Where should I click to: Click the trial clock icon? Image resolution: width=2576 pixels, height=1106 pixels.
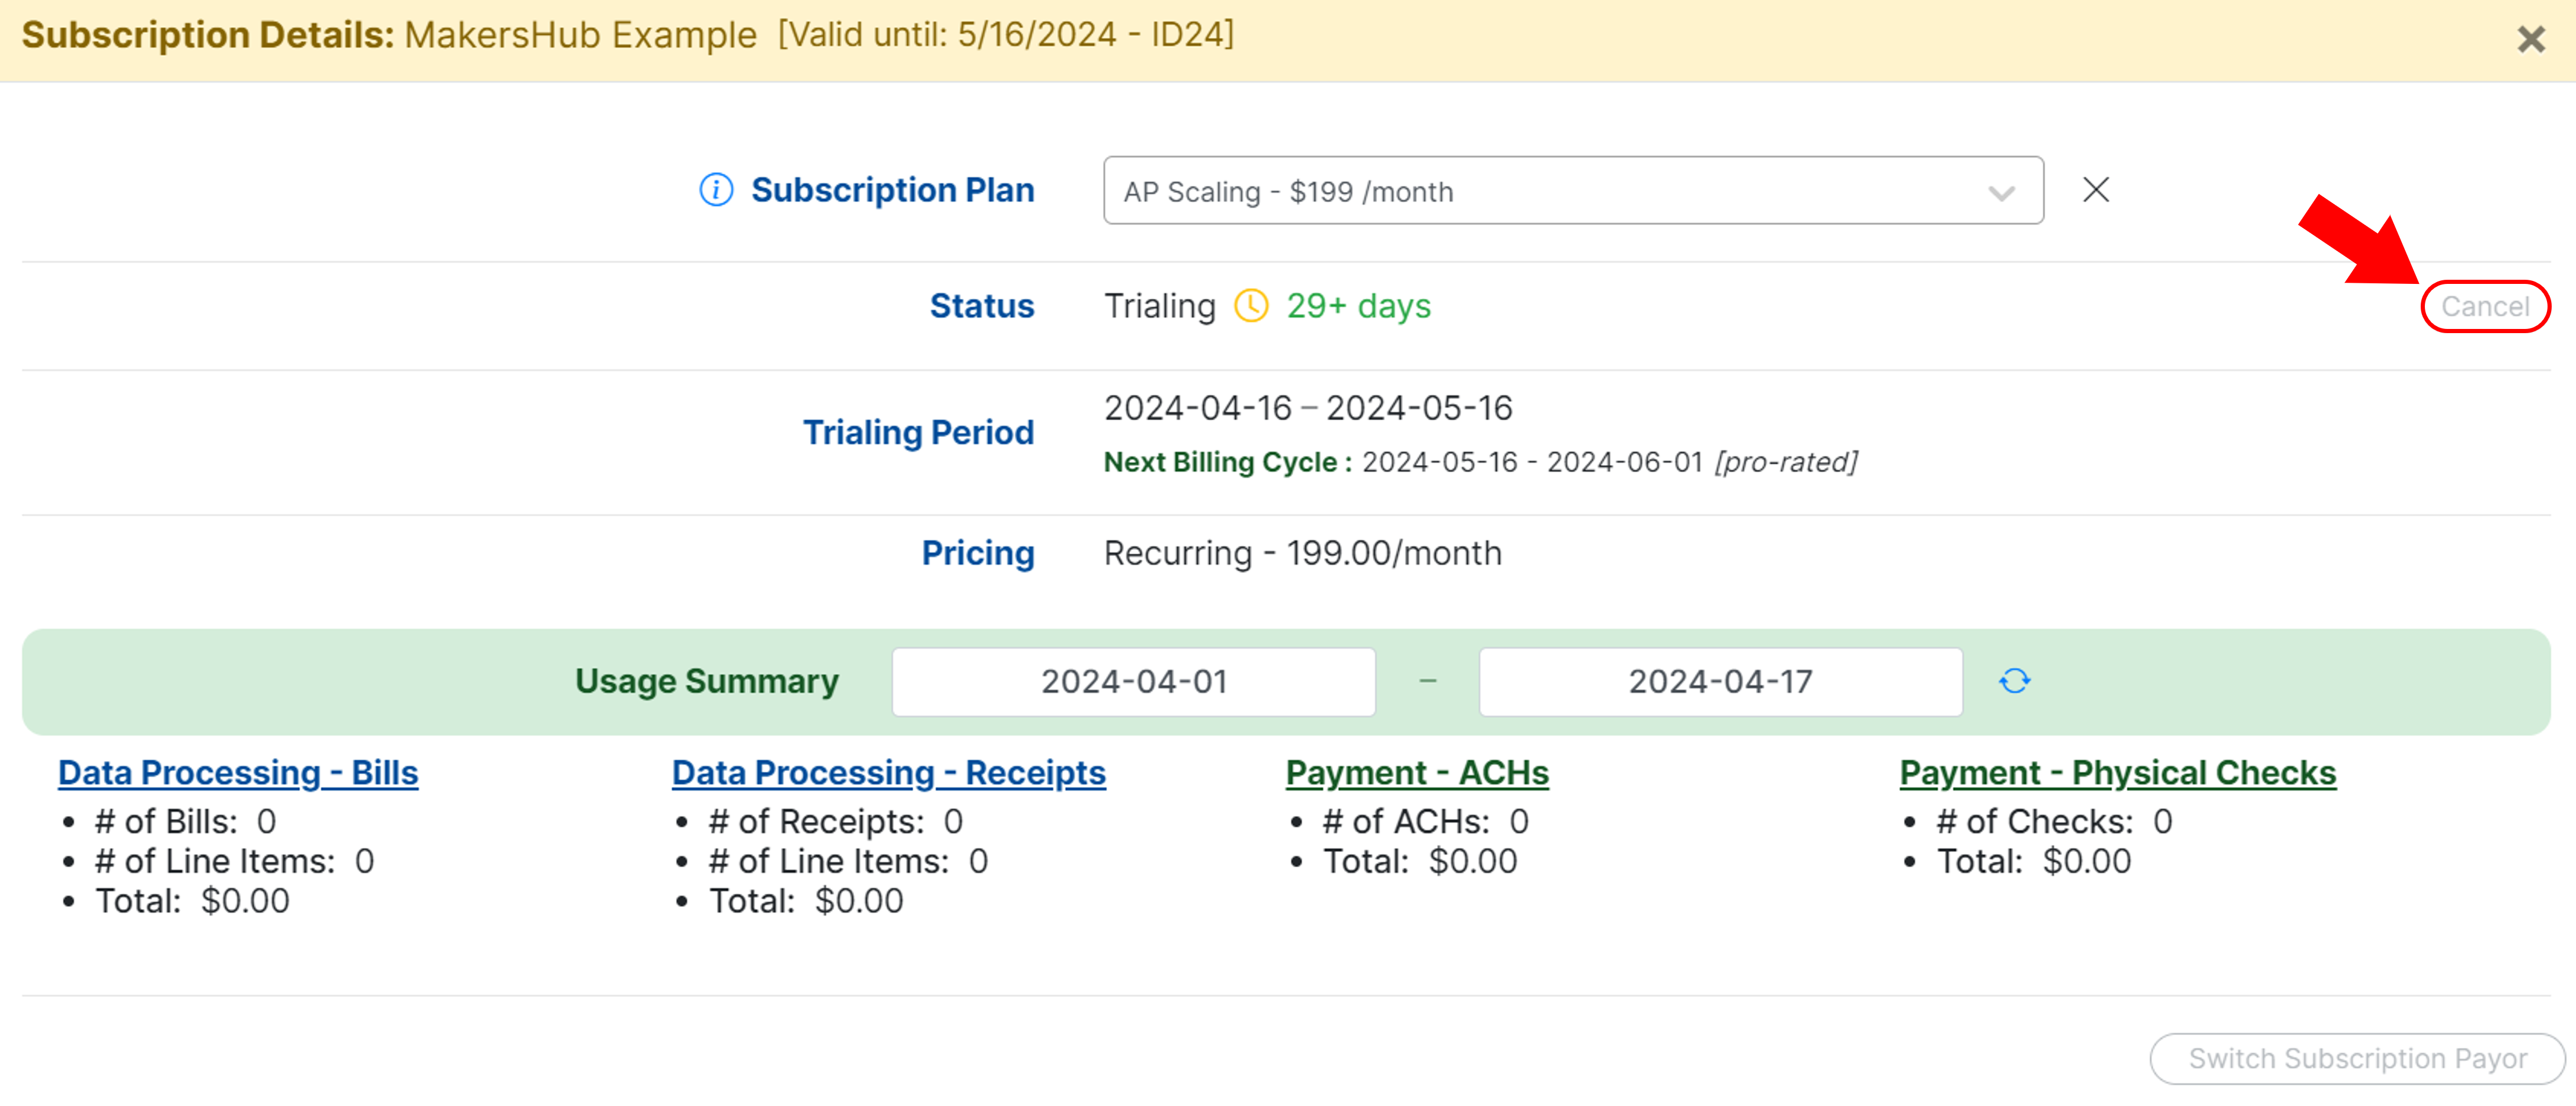(1251, 306)
